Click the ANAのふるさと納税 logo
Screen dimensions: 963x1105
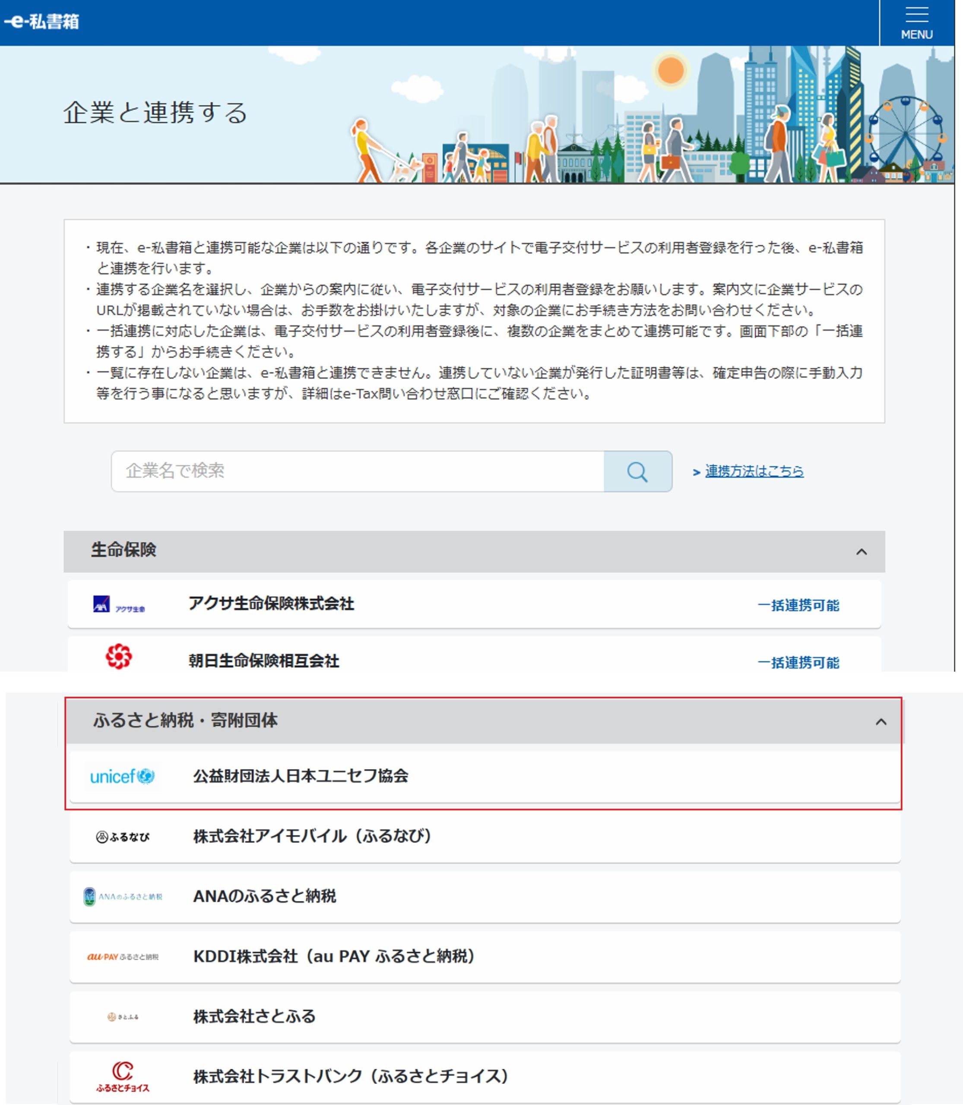(x=123, y=897)
